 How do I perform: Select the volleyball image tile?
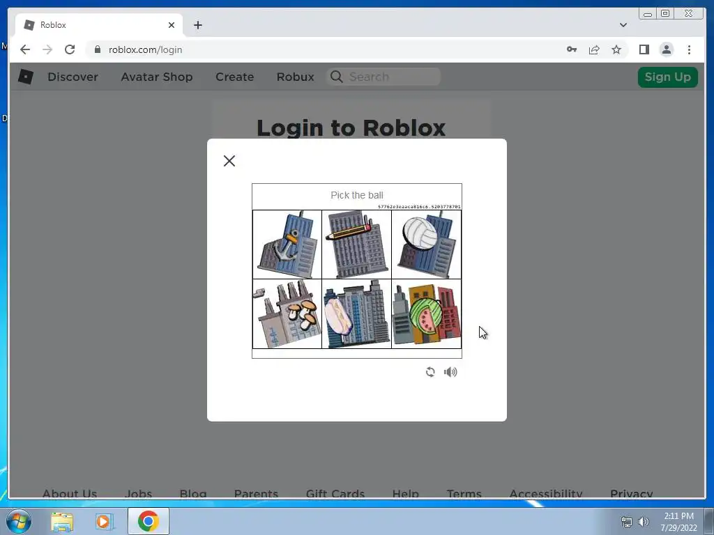pos(426,245)
